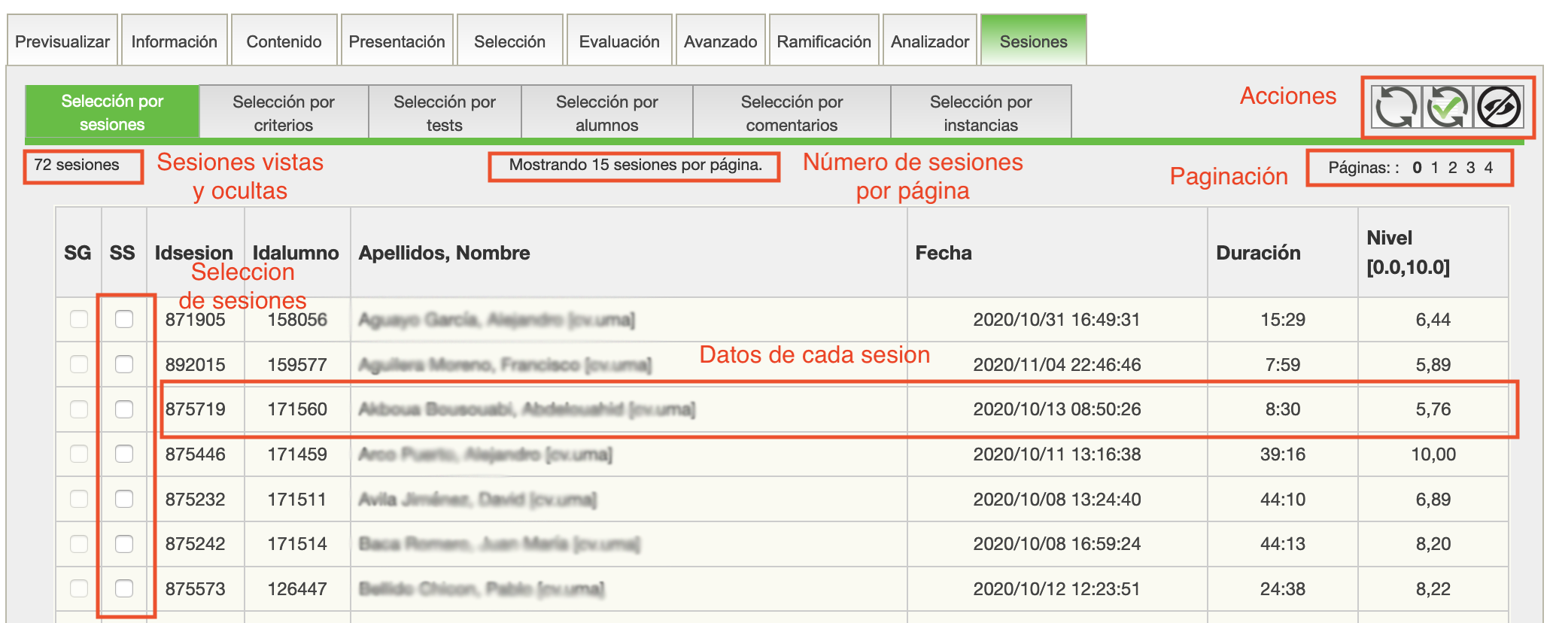
Task: Open the Ramificación tab
Action: pyautogui.click(x=823, y=41)
